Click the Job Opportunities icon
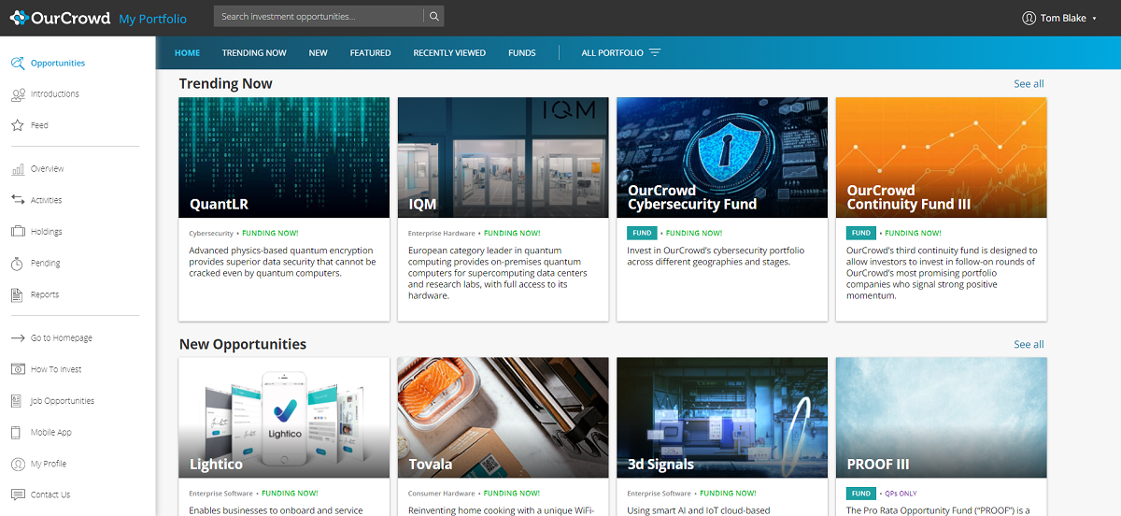 point(18,401)
